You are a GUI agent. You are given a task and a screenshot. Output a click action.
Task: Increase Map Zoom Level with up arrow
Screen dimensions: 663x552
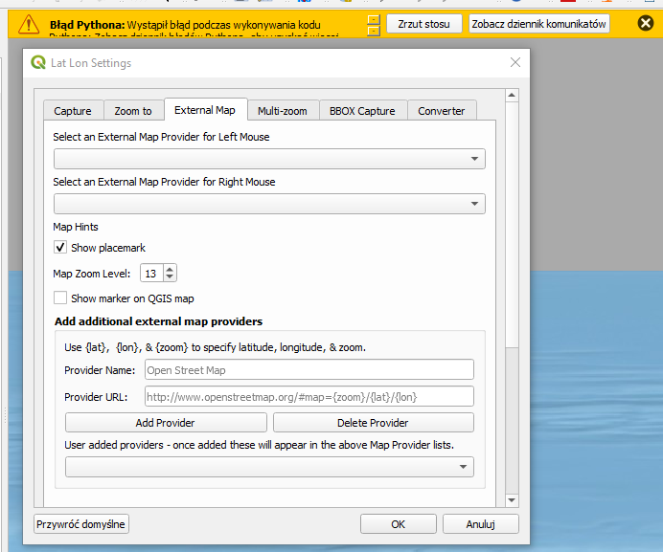170,269
